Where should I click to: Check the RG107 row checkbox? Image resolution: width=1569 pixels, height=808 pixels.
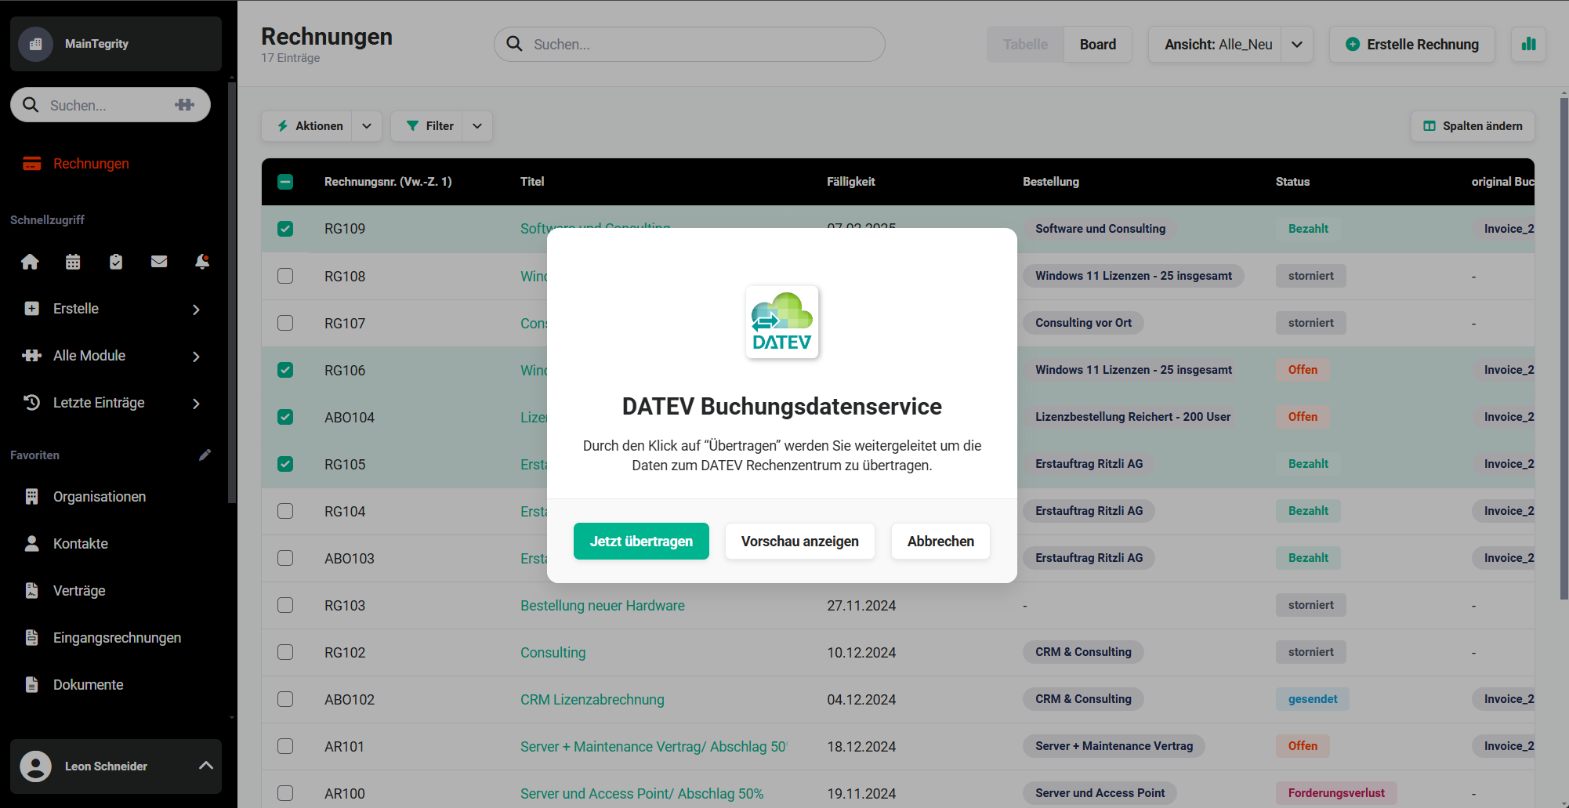point(285,323)
